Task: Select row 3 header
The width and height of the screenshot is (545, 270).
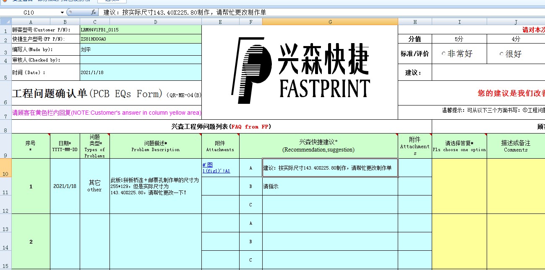Action: [x=6, y=49]
